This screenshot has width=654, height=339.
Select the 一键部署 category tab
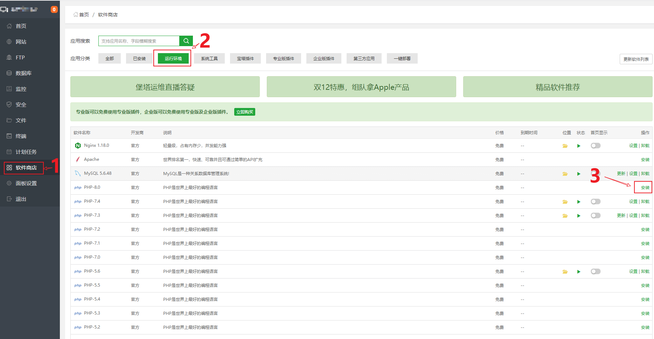tap(402, 58)
